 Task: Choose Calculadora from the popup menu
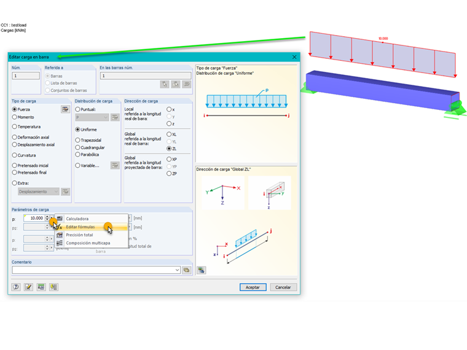click(x=92, y=219)
